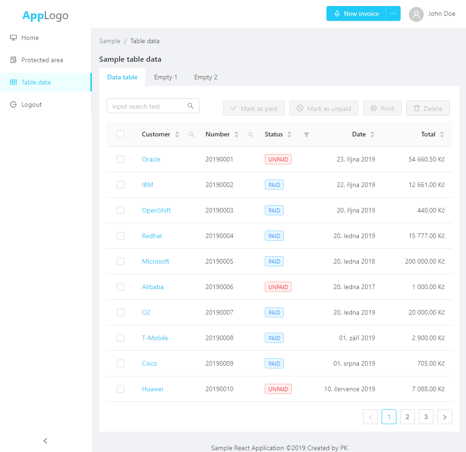Click the Delete button
Viewport: 466px width, 452px height.
(x=428, y=109)
